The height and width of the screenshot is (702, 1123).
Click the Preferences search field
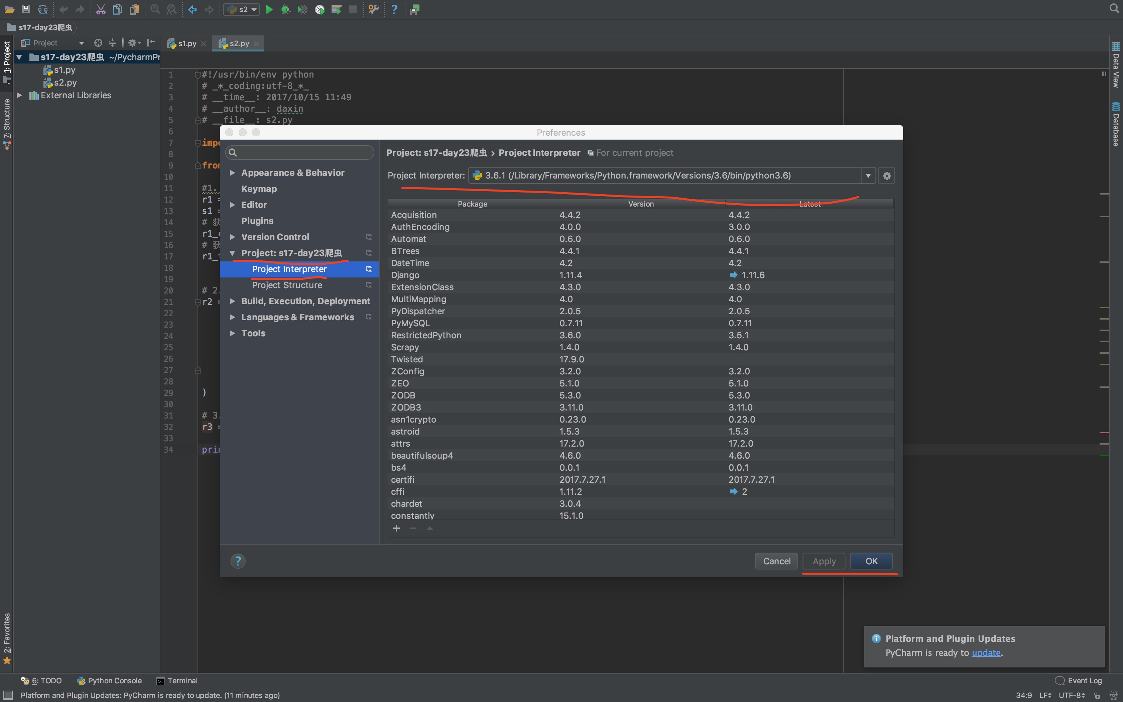(x=300, y=152)
